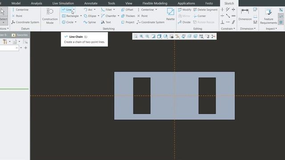Select the Arc sketch tool

(x=88, y=10)
